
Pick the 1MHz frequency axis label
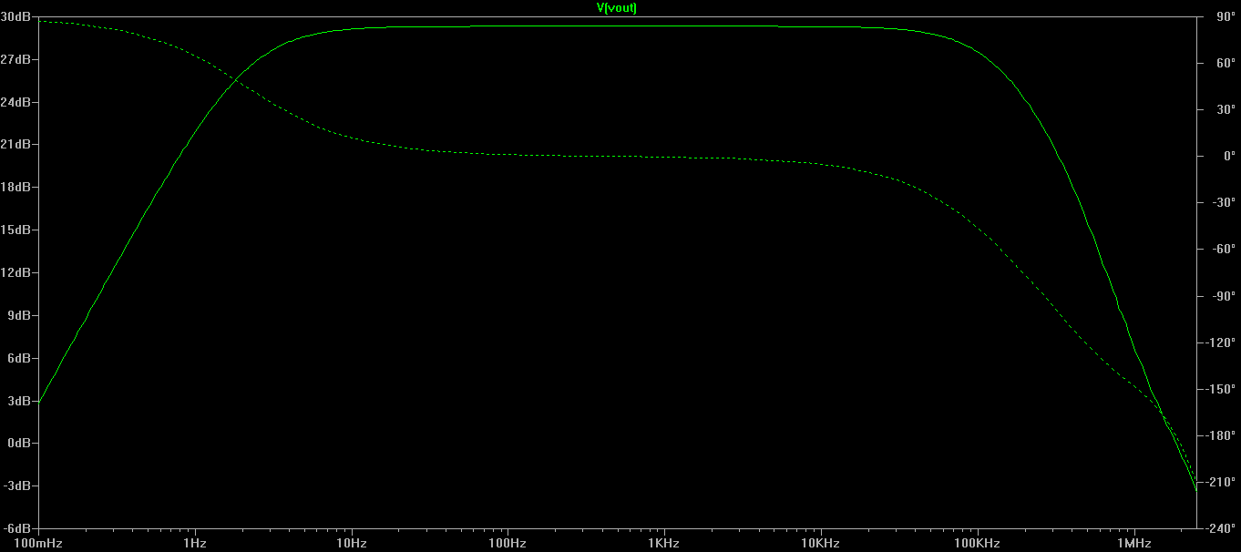1134,544
